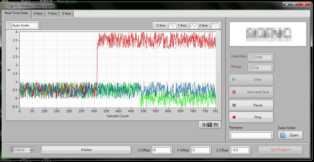
Task: Click the X Offset input field
Action: (162, 150)
